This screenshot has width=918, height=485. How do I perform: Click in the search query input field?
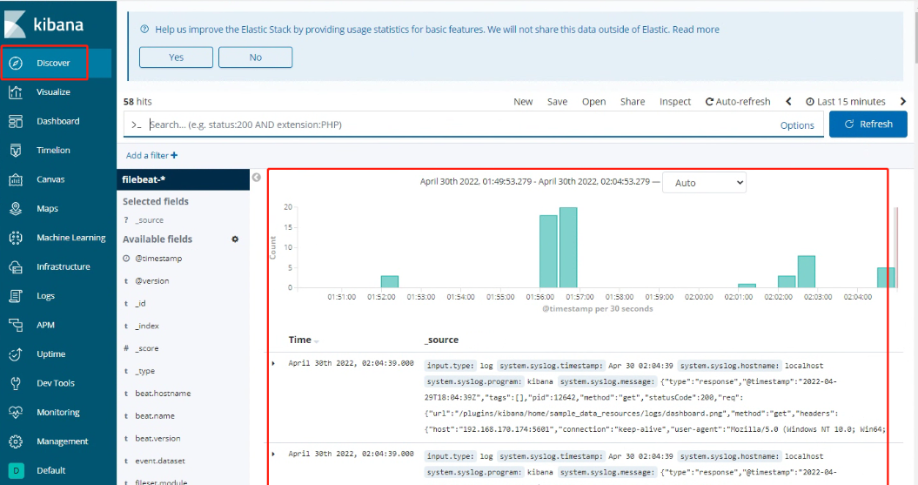(x=459, y=125)
